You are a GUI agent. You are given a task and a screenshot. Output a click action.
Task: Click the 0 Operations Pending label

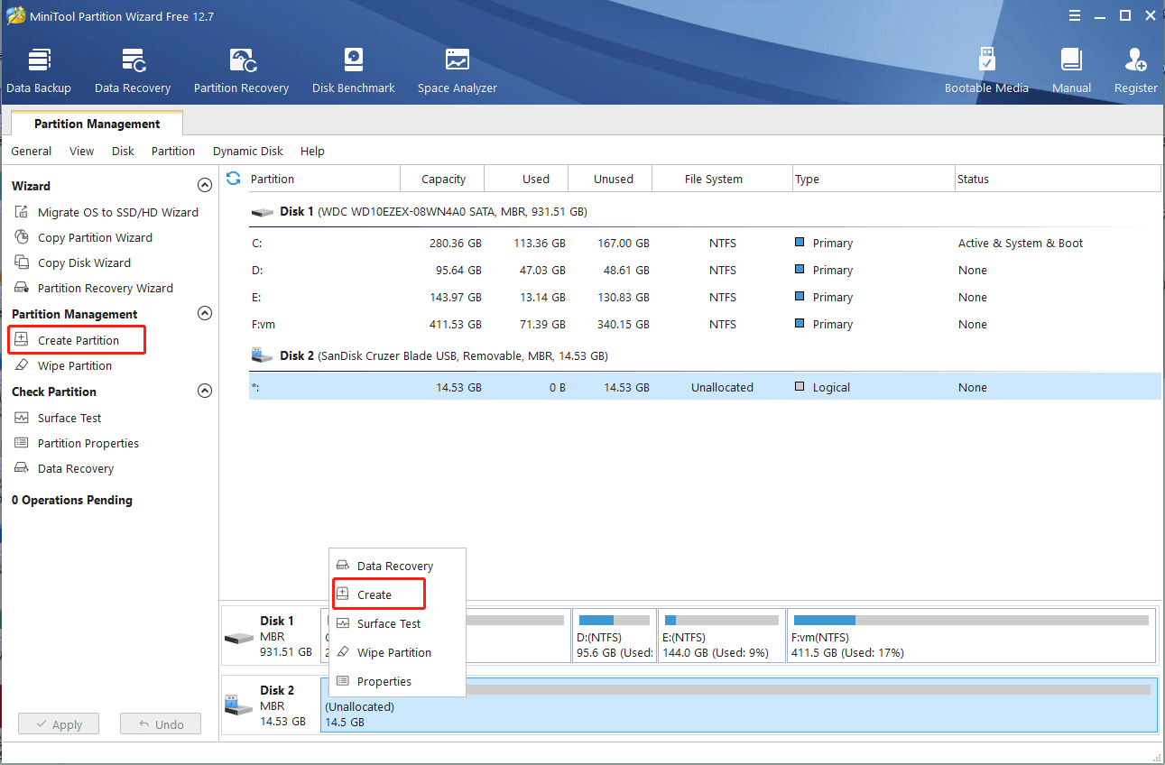72,500
